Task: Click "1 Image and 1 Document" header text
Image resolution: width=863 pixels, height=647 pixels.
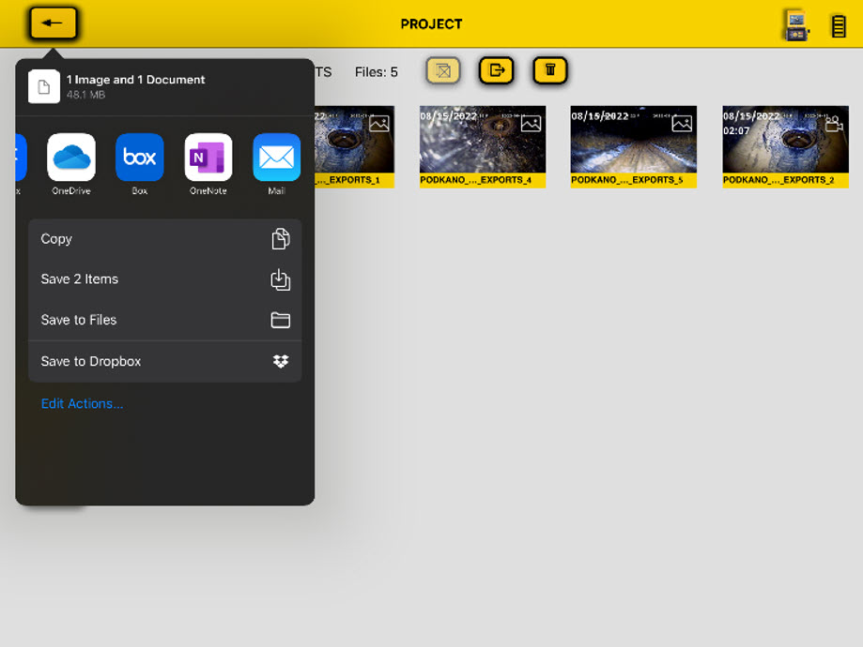Action: 135,80
